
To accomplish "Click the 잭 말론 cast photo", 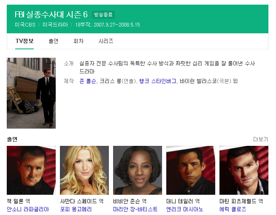I will (x=31, y=170).
